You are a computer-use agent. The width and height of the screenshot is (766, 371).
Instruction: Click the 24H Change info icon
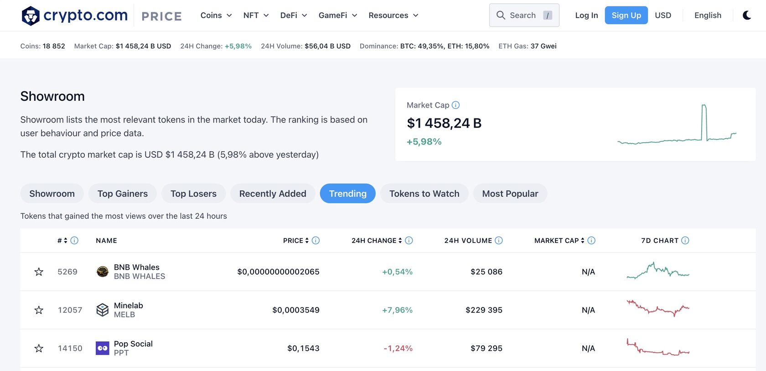click(x=409, y=241)
